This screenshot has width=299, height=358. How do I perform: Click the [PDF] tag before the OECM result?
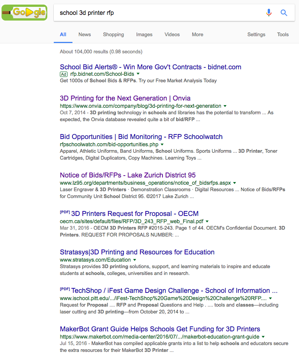click(65, 212)
